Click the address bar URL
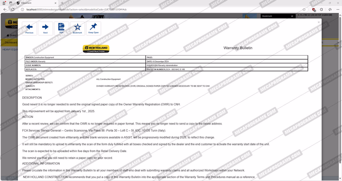This screenshot has height=181, width=342. point(76,10)
